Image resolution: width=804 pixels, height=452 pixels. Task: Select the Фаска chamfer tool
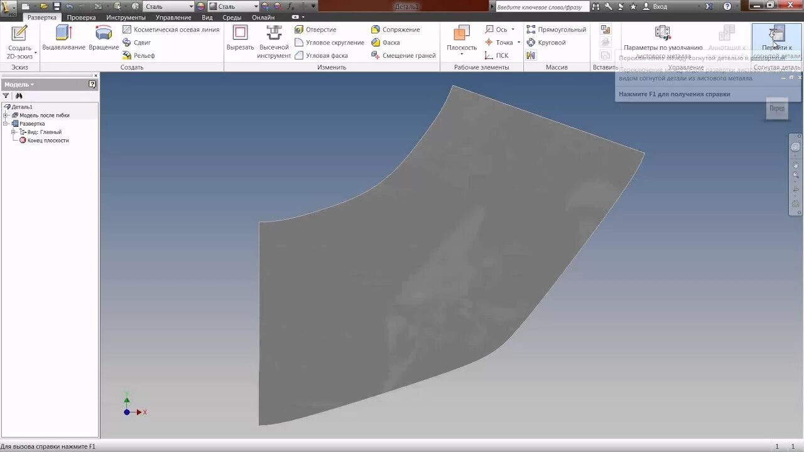pos(386,43)
